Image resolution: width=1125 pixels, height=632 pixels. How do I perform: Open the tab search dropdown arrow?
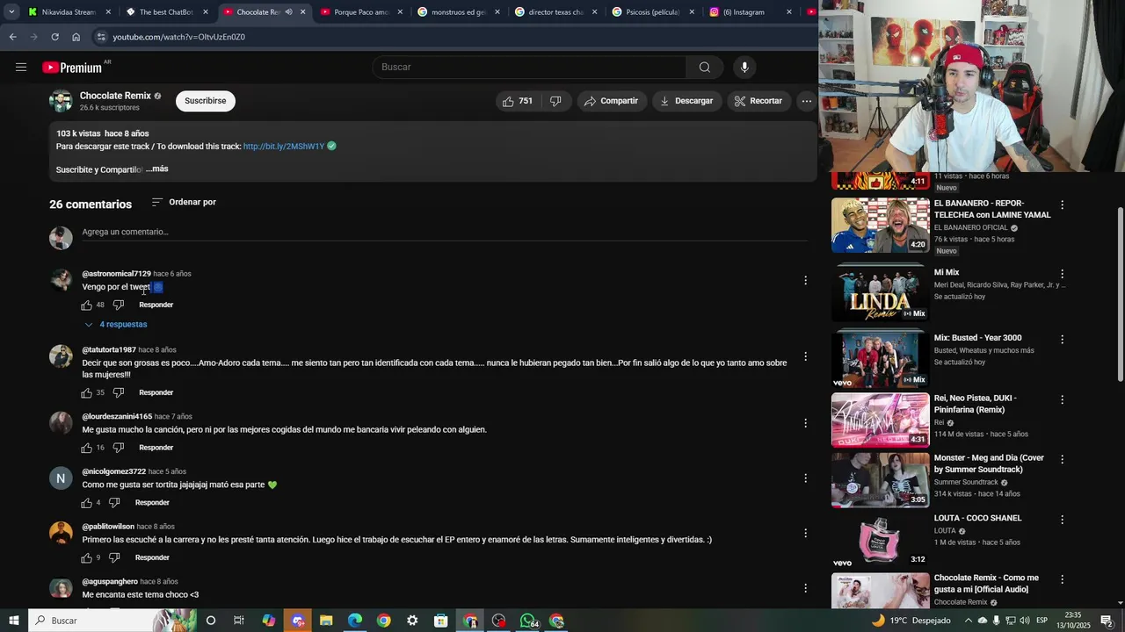(x=11, y=12)
